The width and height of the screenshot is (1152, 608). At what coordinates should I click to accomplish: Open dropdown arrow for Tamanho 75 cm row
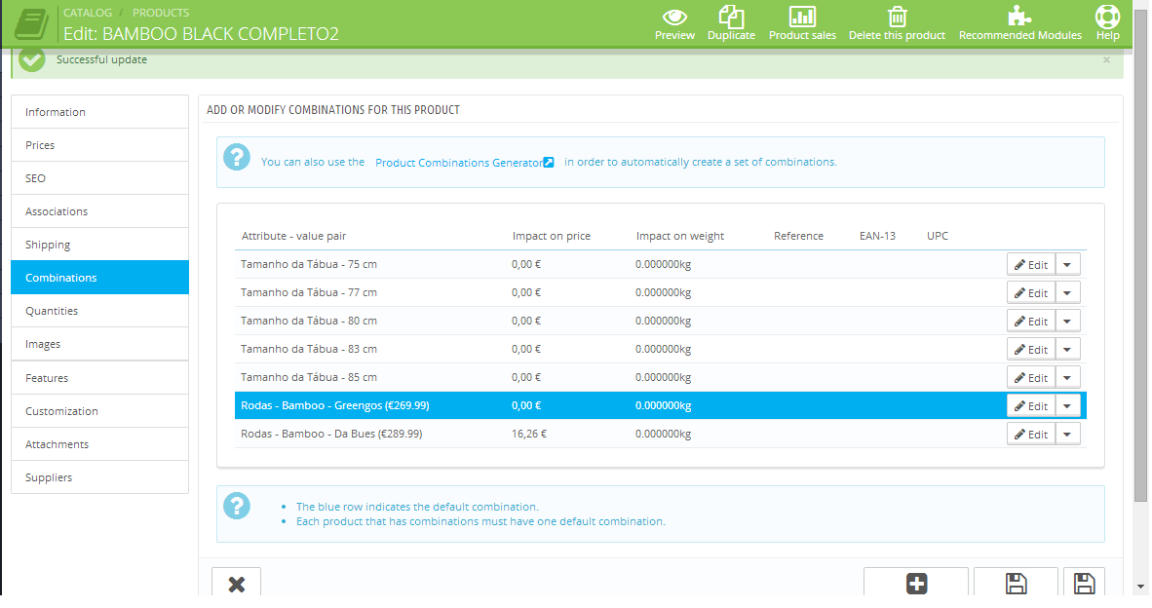[x=1067, y=264]
